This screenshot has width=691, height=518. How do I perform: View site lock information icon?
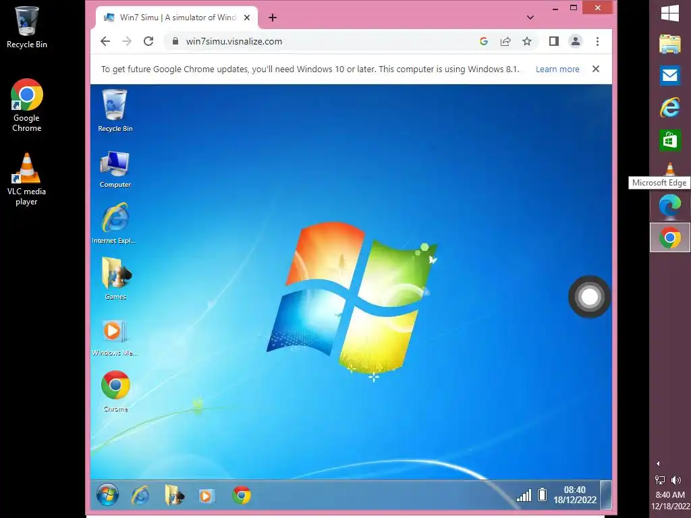175,41
